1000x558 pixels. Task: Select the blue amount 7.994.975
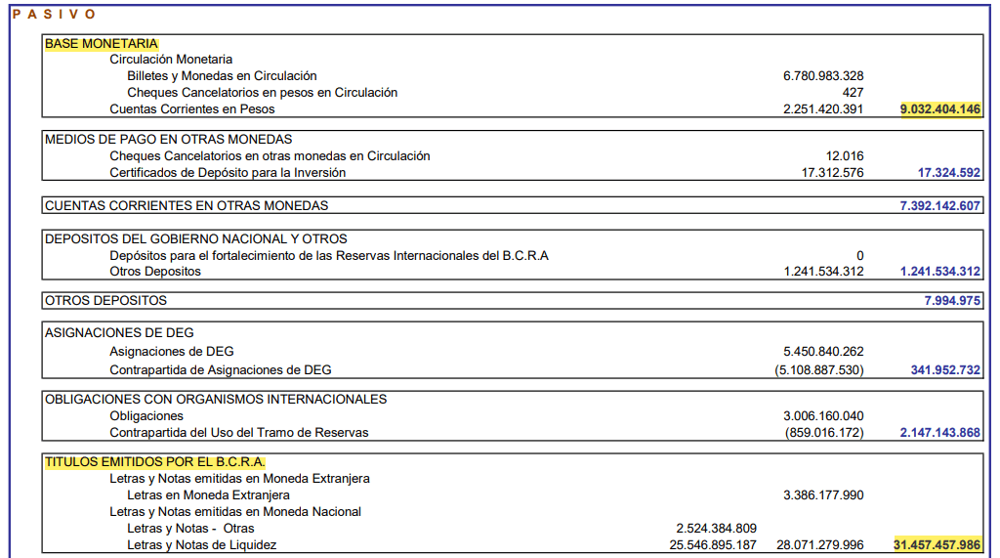[x=952, y=301]
